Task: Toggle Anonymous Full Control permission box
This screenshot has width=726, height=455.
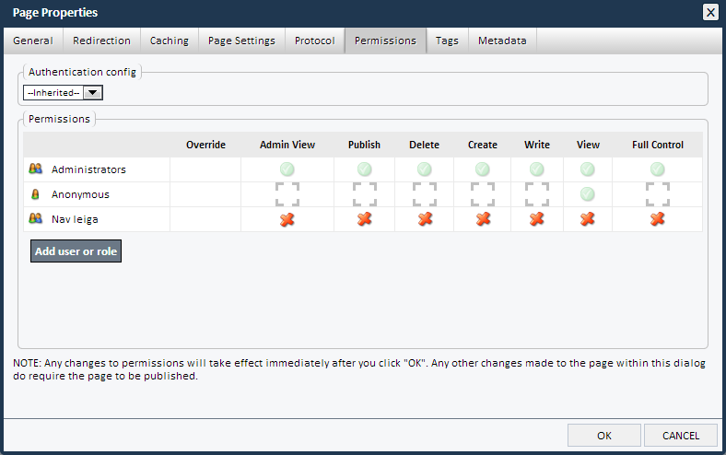Action: 657,194
